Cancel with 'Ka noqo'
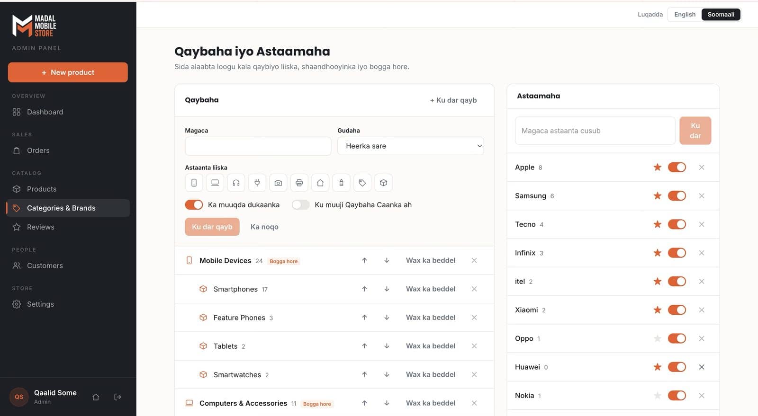 (264, 227)
